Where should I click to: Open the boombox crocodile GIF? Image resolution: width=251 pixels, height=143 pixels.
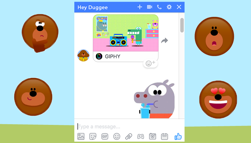click(126, 33)
